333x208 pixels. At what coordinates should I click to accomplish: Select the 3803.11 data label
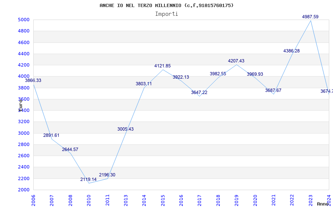(144, 84)
